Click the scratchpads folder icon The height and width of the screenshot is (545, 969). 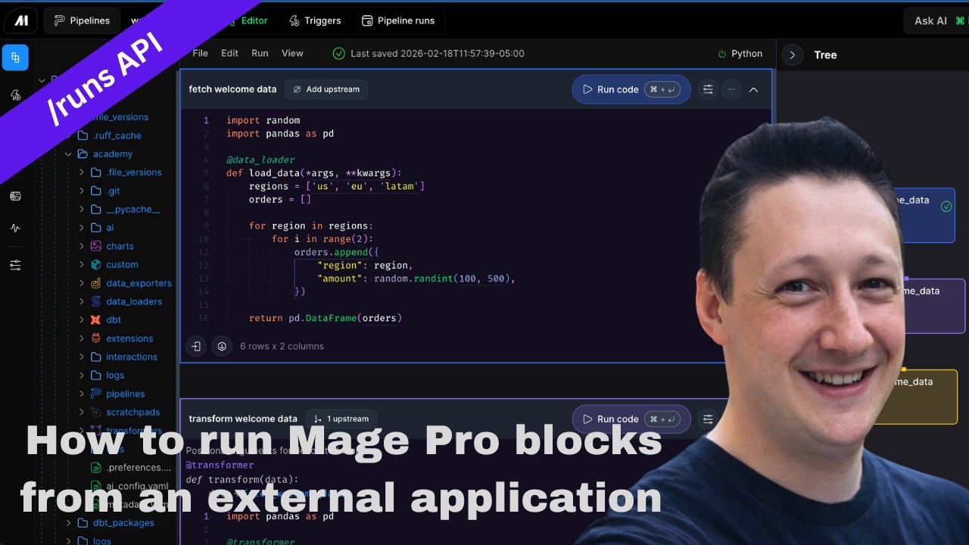pos(96,412)
